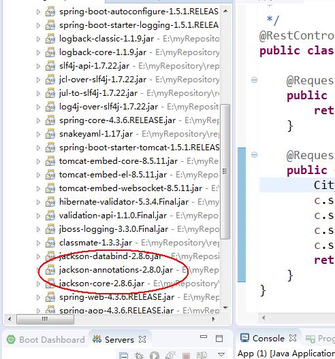Click jar icon of tomcat-embed-el-8.5.11.jar
This screenshot has height=359, width=335.
[50, 175]
